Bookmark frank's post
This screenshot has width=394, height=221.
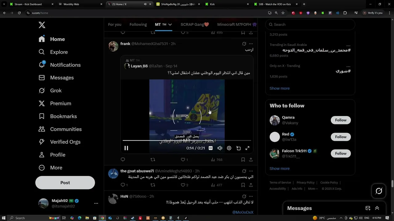(x=243, y=160)
